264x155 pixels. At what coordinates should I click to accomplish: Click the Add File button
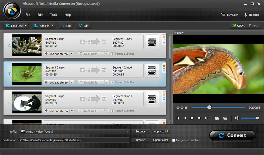42,26
